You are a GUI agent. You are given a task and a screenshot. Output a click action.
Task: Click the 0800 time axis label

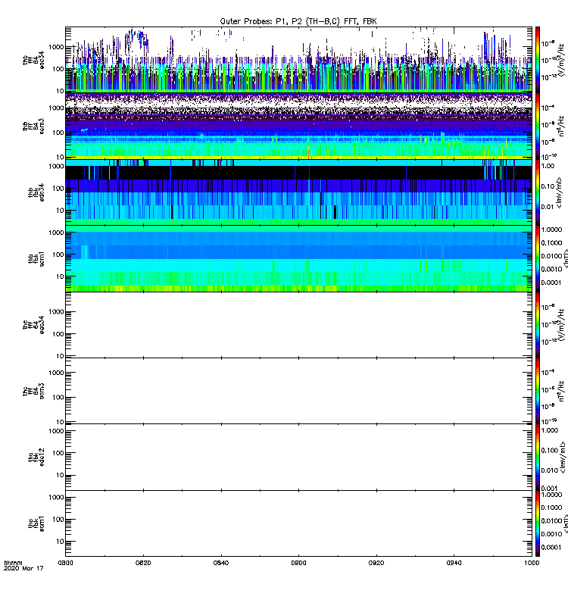coord(65,563)
